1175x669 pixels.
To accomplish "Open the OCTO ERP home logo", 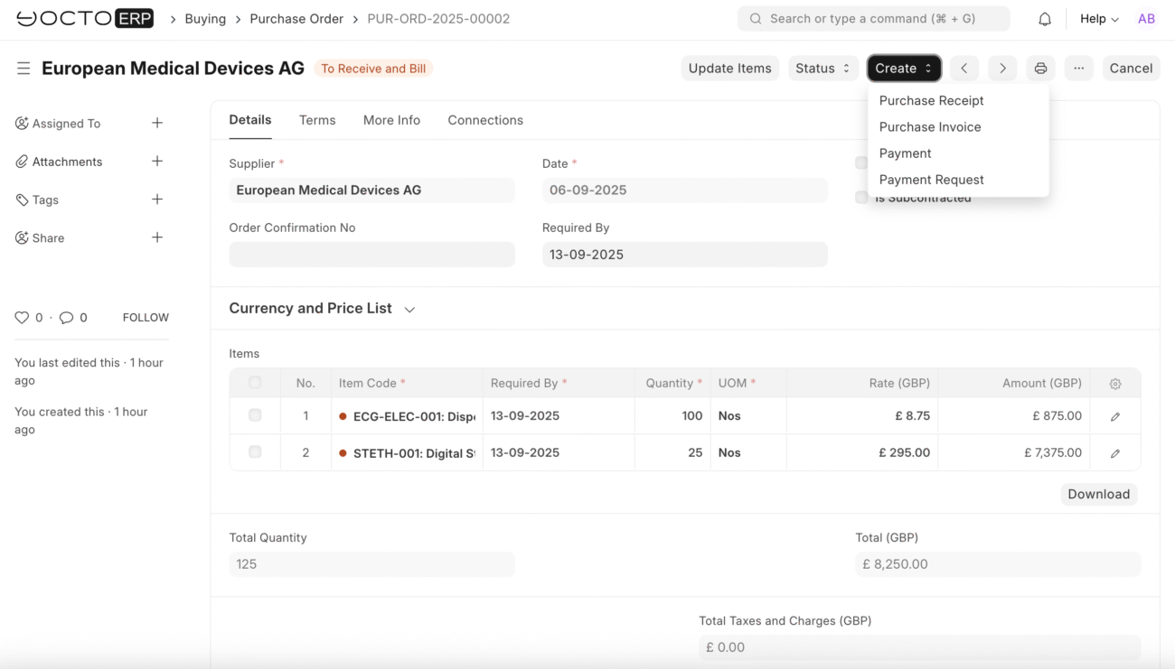I will (85, 18).
